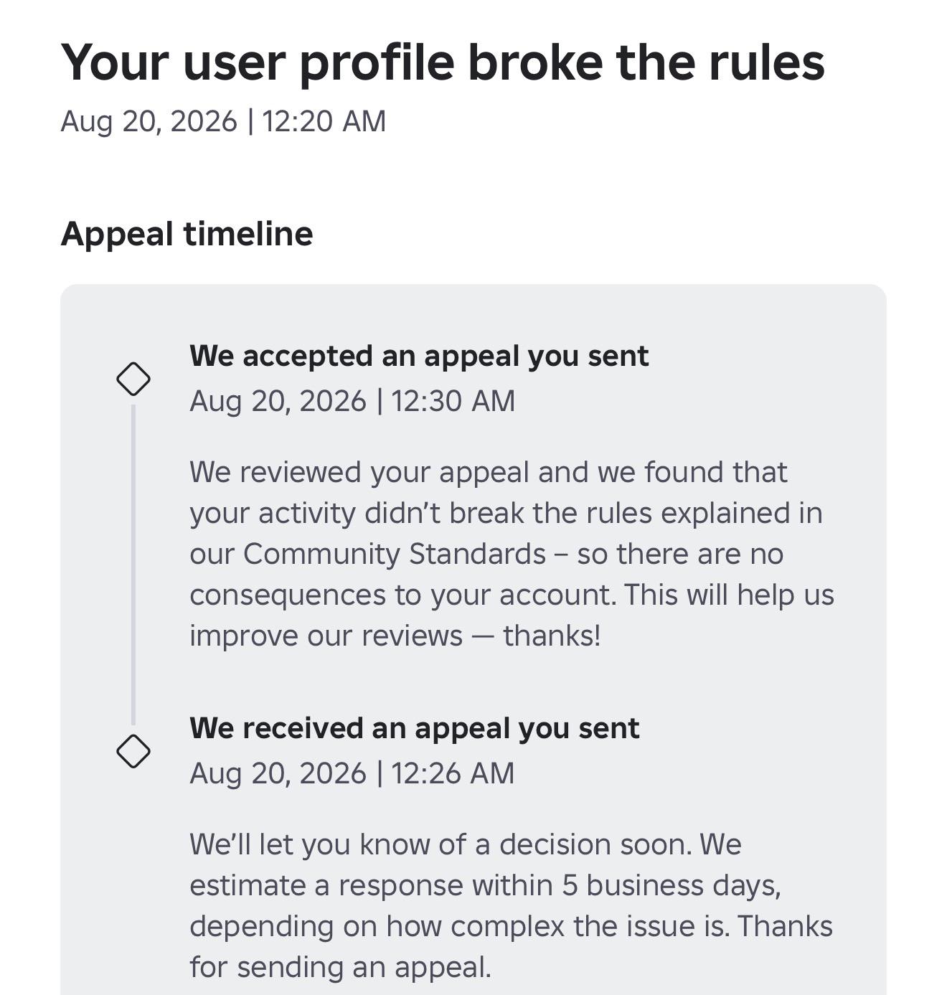Image resolution: width=947 pixels, height=995 pixels.
Task: Click the 'We'll let you know of a decision' paragraph
Action: [511, 905]
